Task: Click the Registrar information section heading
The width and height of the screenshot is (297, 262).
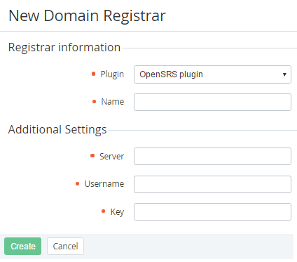Action: 64,47
